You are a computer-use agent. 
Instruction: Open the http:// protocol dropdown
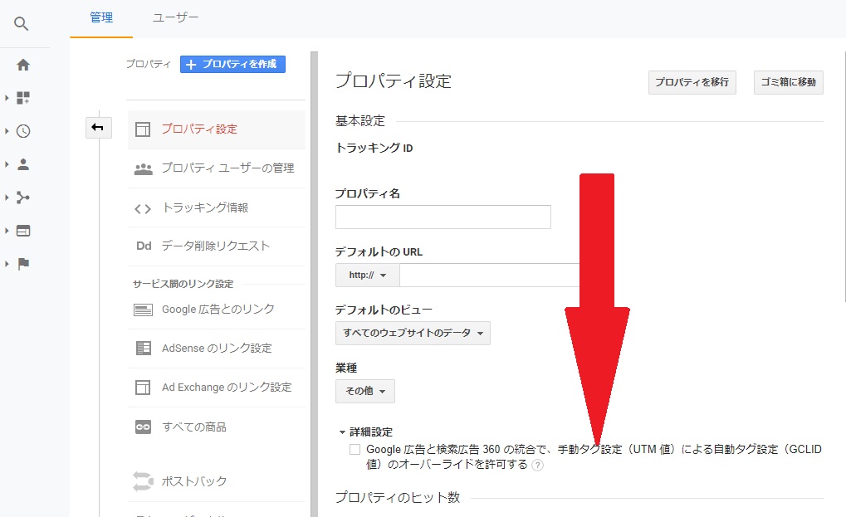(368, 275)
